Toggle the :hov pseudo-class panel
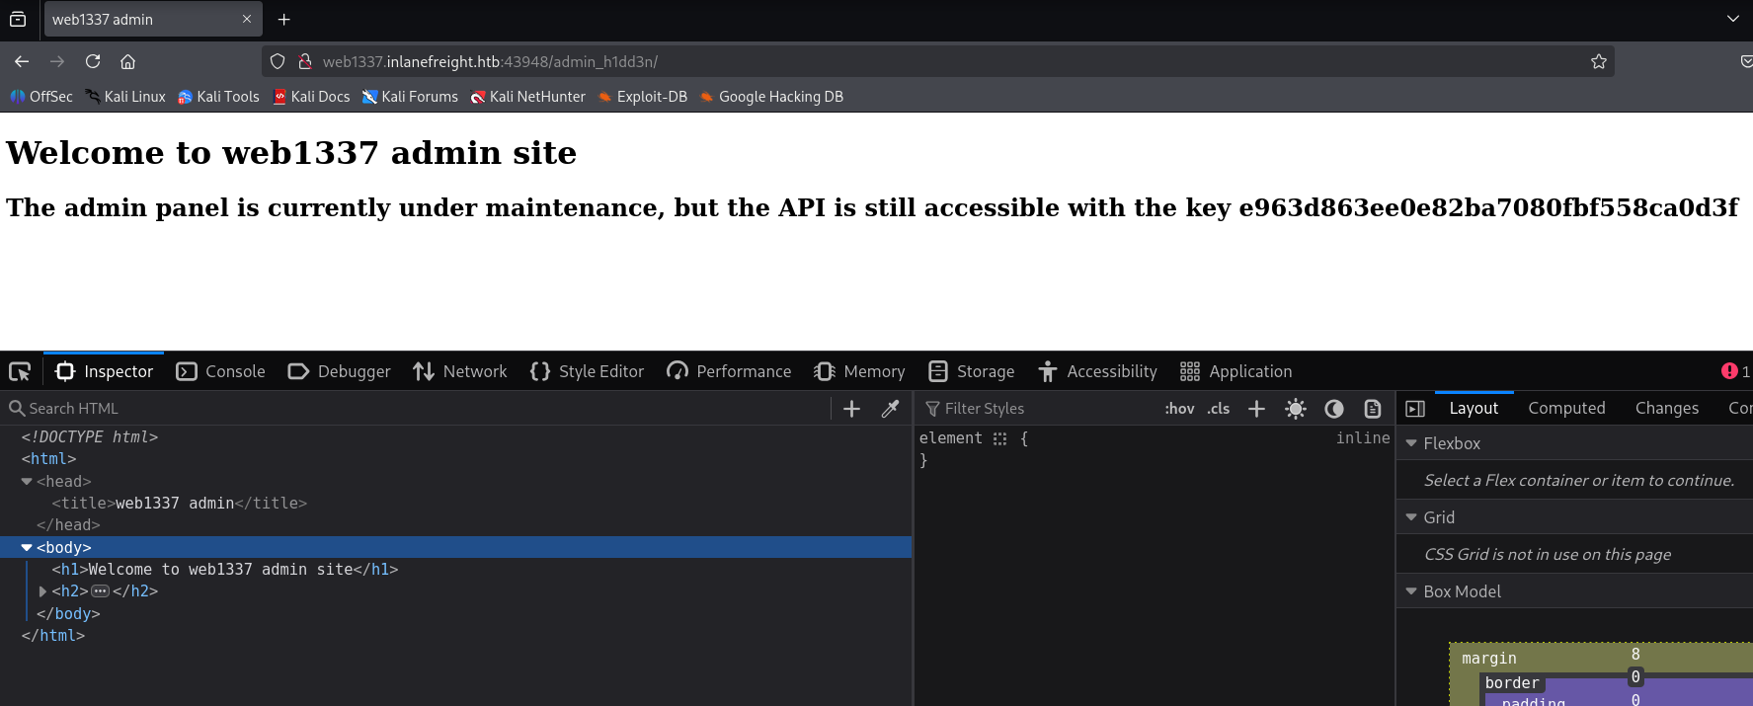 tap(1179, 409)
